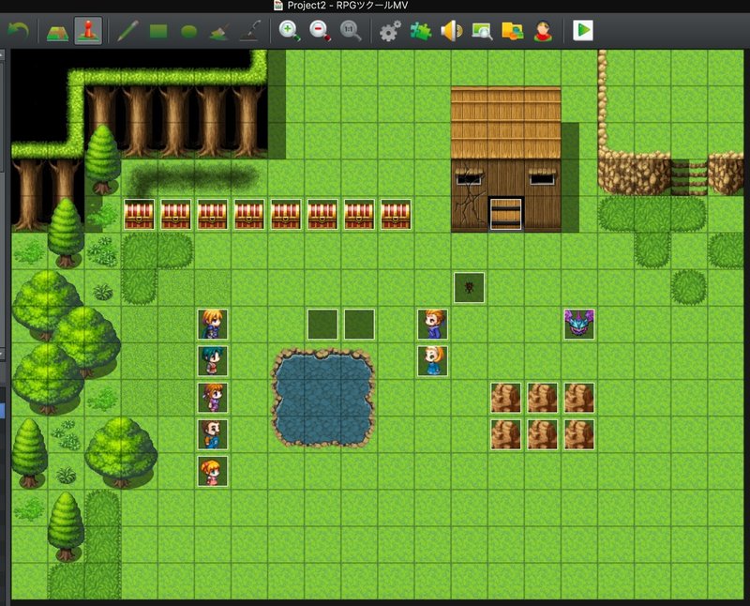Select the orange-haired man in purple cloak event
The height and width of the screenshot is (606, 750).
point(432,324)
